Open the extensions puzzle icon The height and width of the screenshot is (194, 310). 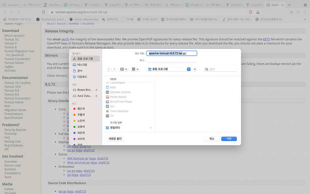(291, 12)
